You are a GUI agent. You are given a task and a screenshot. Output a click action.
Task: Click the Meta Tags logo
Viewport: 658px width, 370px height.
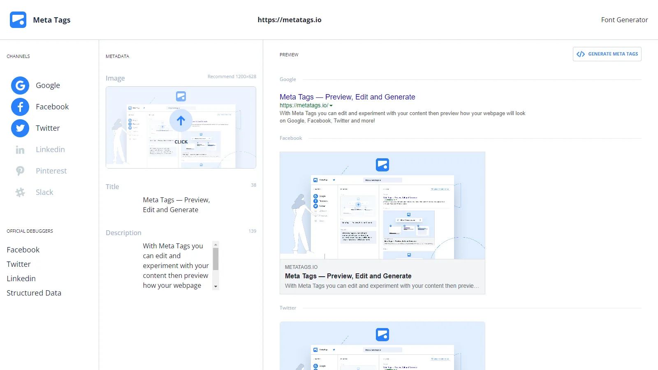click(x=18, y=19)
